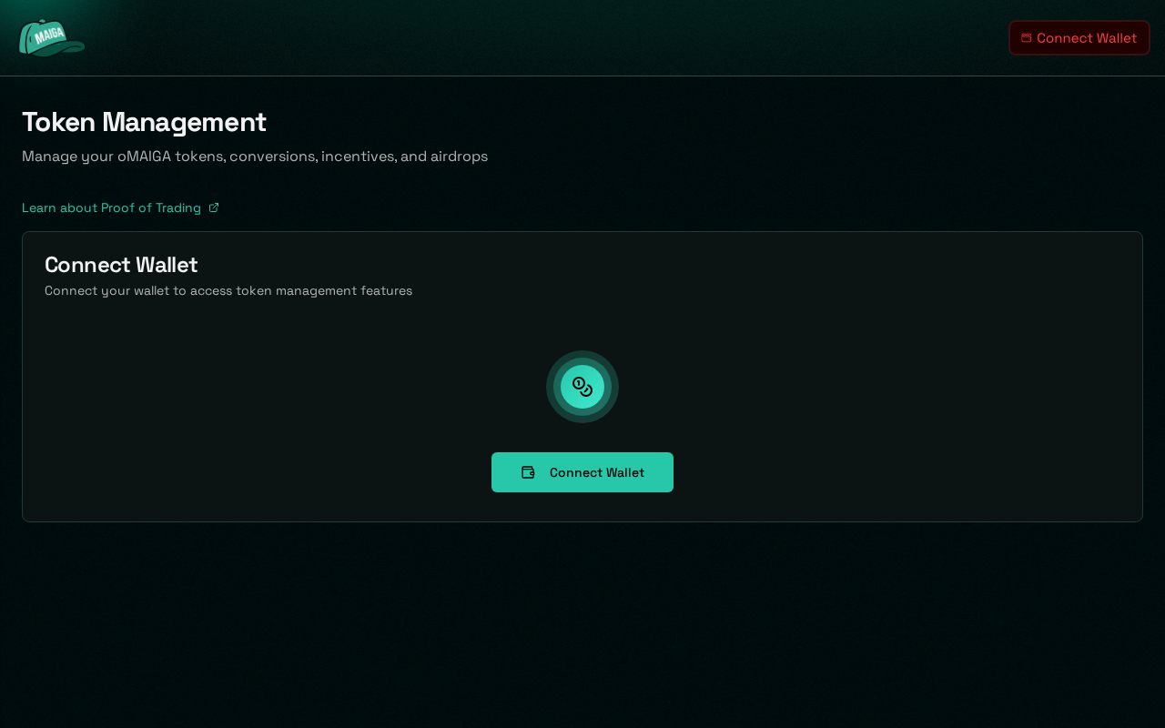The image size is (1165, 728).
Task: Click external-link arrow icon beside Proof of Trading
Action: pyautogui.click(x=214, y=207)
